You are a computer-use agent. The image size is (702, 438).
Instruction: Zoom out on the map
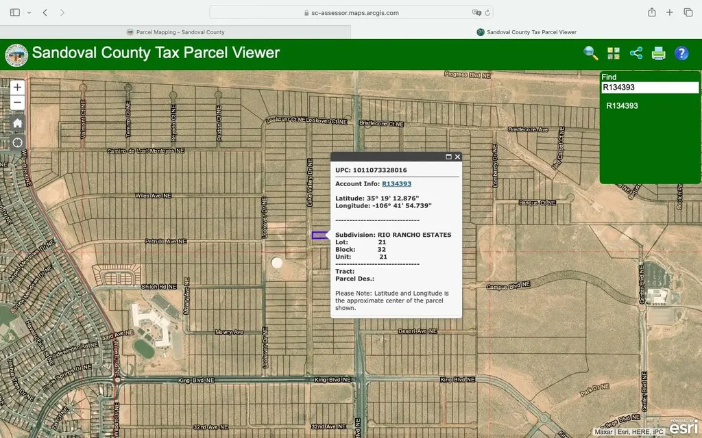(18, 103)
